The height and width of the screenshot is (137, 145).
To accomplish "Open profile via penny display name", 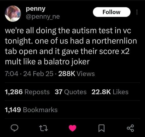I will point(35,9).
